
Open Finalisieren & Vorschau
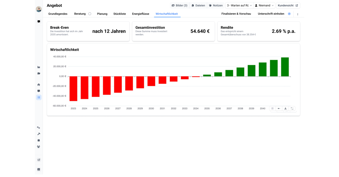pos(236,14)
